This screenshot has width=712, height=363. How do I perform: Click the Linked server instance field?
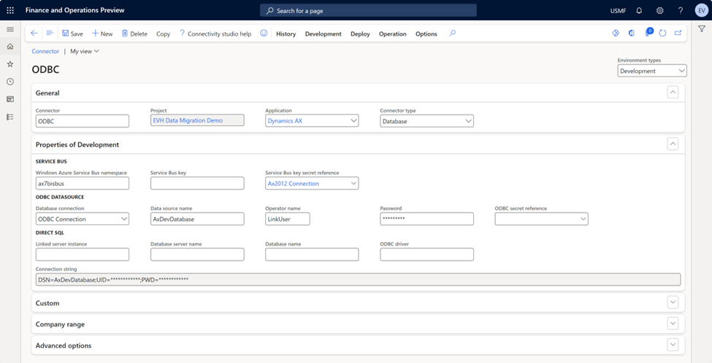83,254
